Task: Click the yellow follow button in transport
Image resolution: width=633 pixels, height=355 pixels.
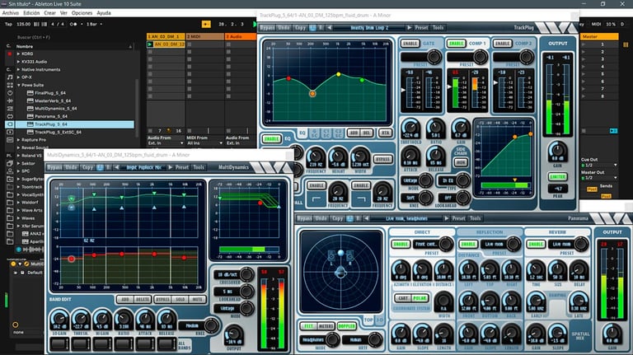Action: [x=206, y=24]
